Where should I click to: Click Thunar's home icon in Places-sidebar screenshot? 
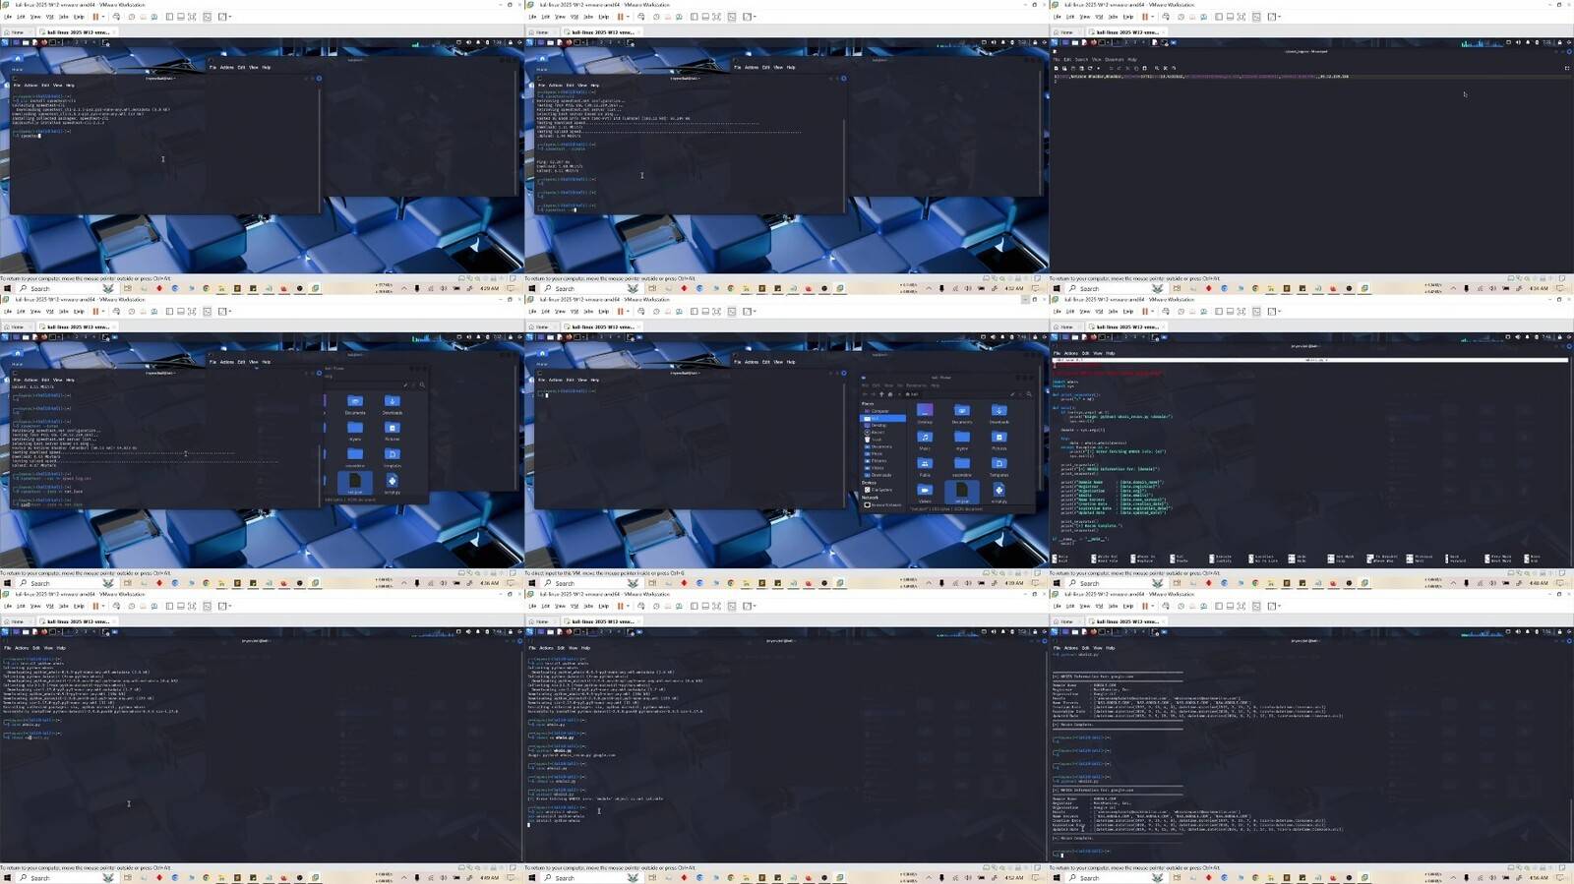(890, 394)
